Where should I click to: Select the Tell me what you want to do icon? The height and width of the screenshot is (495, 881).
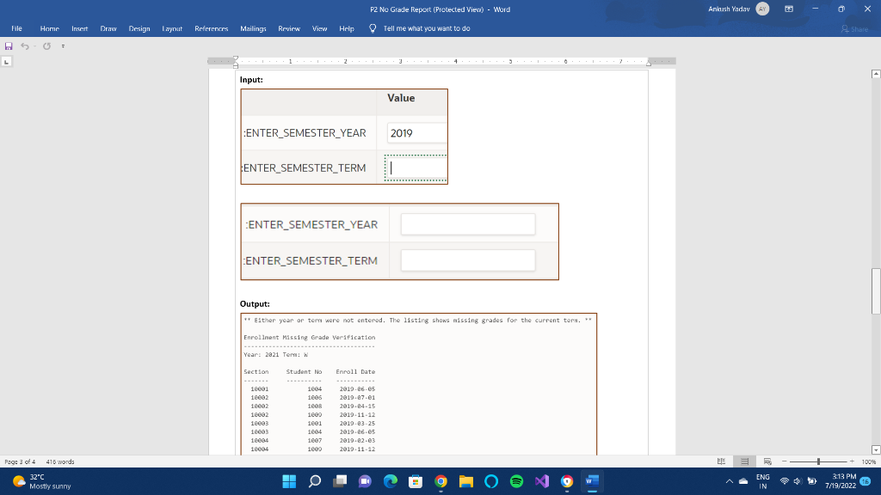(372, 27)
